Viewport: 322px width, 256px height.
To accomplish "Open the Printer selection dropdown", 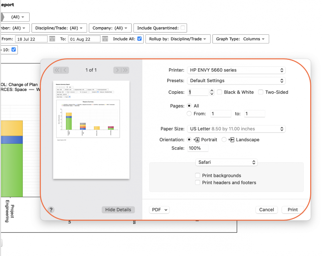I will [x=236, y=70].
